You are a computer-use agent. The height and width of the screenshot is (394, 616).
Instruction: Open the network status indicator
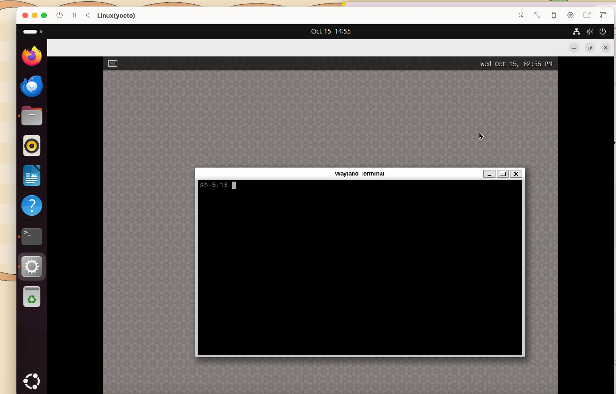pyautogui.click(x=576, y=32)
